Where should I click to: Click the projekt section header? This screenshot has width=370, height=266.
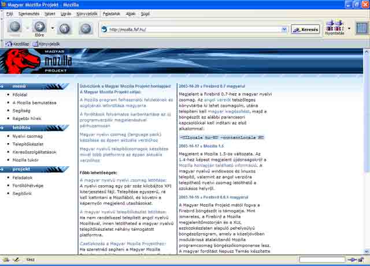tap(34, 169)
